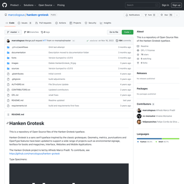Switch to the Code tab

click(10, 23)
